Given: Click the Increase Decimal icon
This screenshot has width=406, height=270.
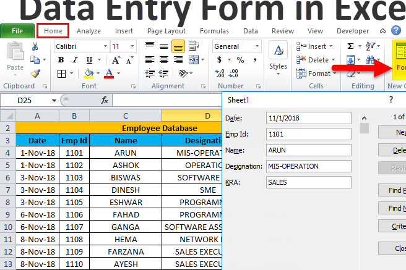Looking at the screenshot, I should [219, 74].
